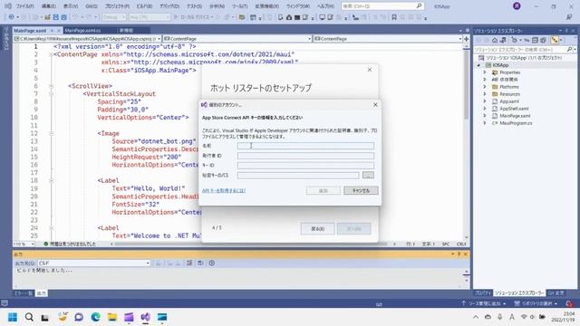Open the Project menu
Screen dimensions: 580x326
pos(117,6)
